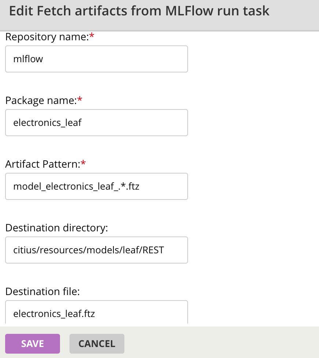
Task: Click the "Repository name:" label
Action: coord(47,37)
